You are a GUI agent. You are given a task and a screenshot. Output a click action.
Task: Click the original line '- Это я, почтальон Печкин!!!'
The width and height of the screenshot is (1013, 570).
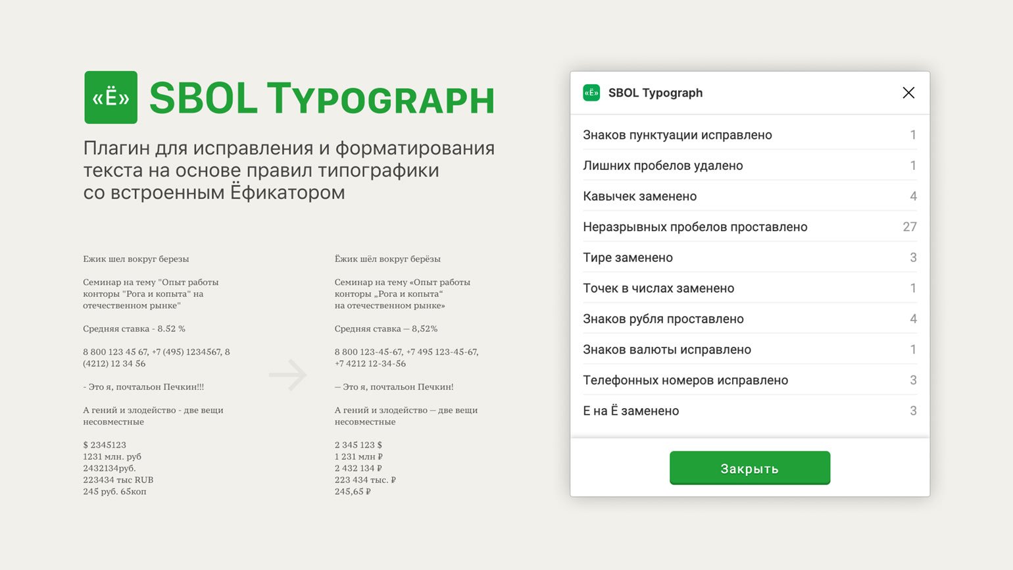click(143, 387)
